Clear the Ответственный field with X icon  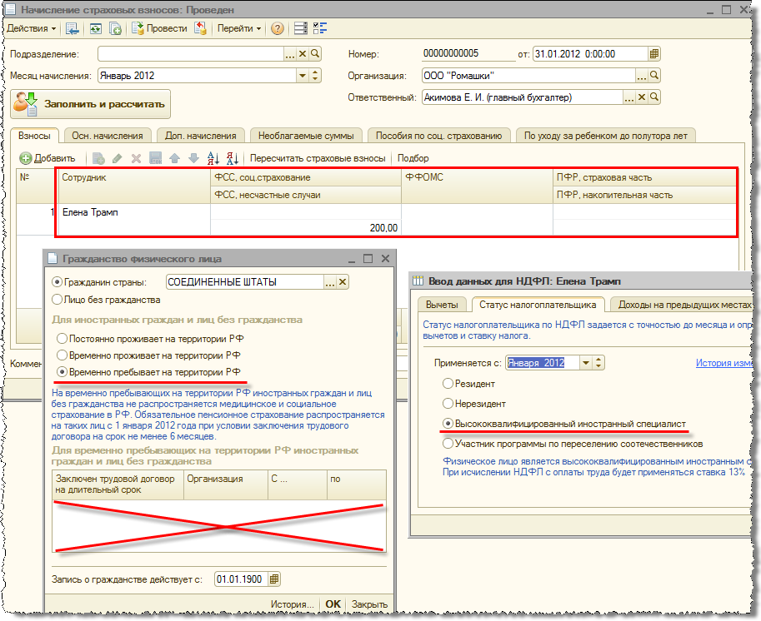[641, 97]
